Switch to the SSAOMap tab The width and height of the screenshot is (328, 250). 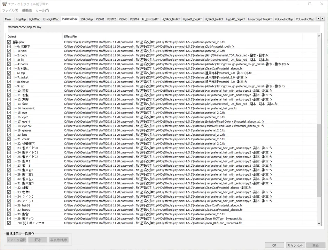pos(87,19)
